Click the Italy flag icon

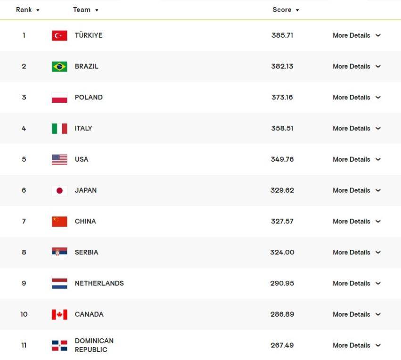59,129
